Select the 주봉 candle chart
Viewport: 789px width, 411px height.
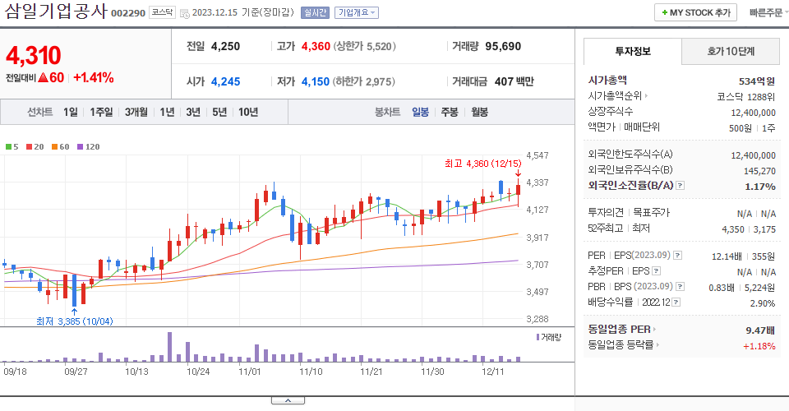pyautogui.click(x=450, y=112)
